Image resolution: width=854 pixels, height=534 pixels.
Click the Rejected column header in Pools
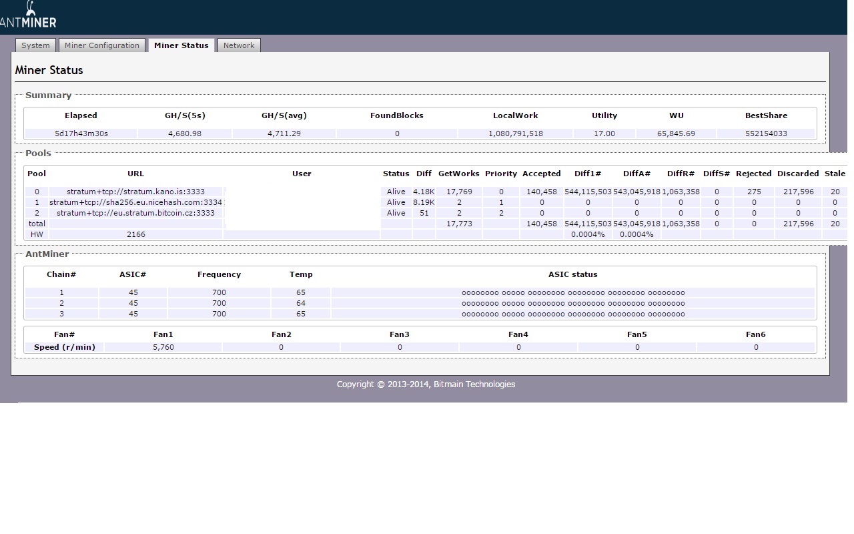pyautogui.click(x=753, y=174)
